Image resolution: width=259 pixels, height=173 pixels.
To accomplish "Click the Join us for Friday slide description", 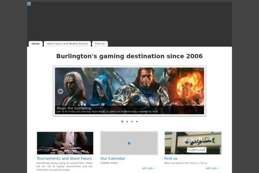I will pyautogui.click(x=107, y=112).
